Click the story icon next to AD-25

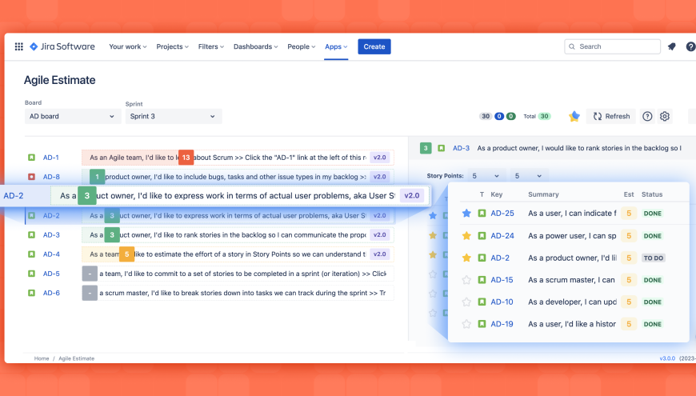click(482, 214)
